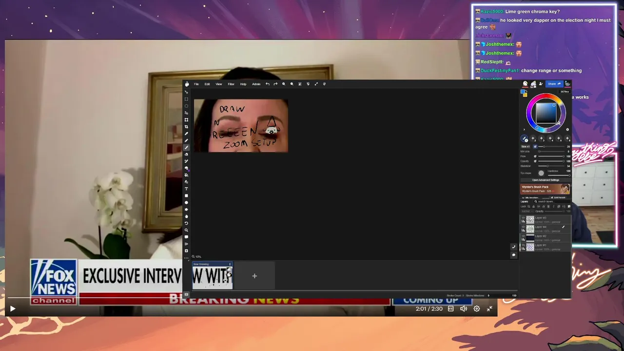Select the hand pan tool
The height and width of the screenshot is (351, 624).
tap(186, 216)
